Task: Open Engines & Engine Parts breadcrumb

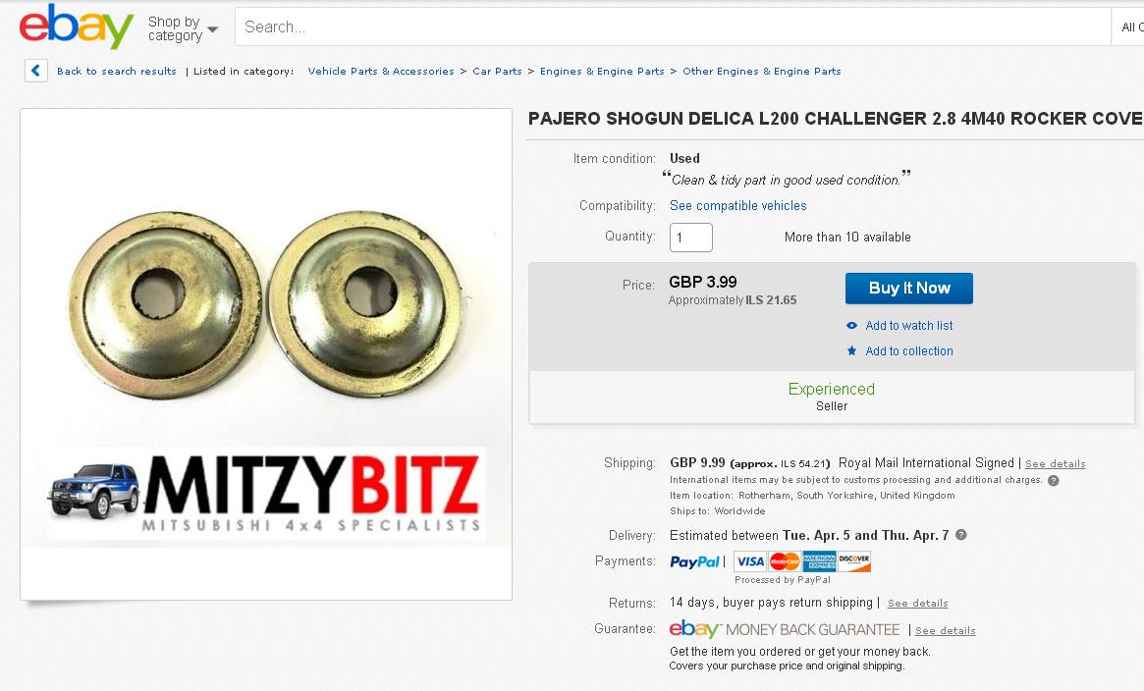Action: (602, 71)
